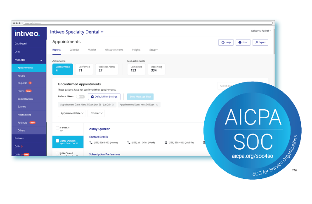Open the Provider filter dropdown
The image size is (312, 204).
(96, 113)
